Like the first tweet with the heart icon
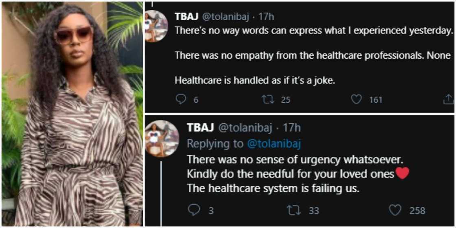The width and height of the screenshot is (456, 228). (x=356, y=99)
